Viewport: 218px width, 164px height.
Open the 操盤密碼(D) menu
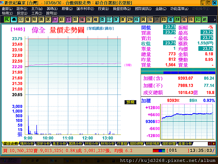tap(122, 9)
